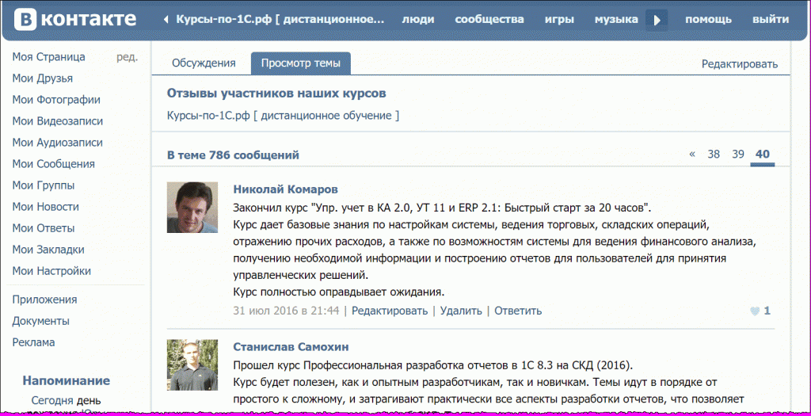
Task: Open Мои Настройки in sidebar
Action: 51,271
